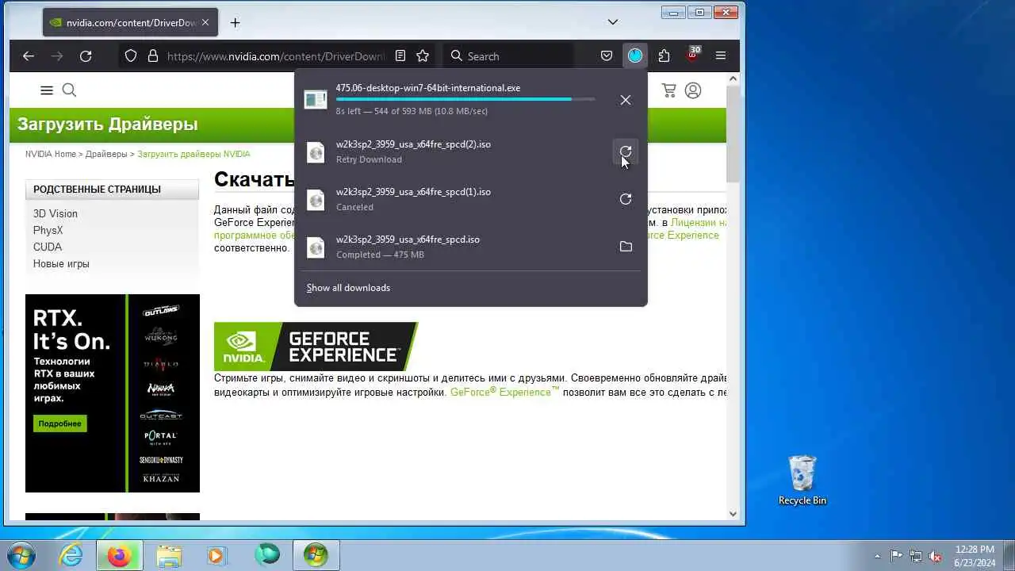Open the Windows flag app in taskbar
This screenshot has width=1015, height=571.
[x=316, y=555]
